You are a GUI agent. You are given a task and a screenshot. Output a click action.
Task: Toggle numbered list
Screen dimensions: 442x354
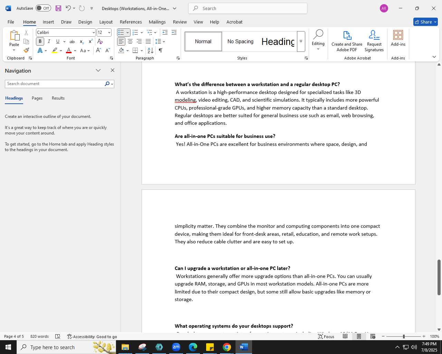[x=135, y=32]
